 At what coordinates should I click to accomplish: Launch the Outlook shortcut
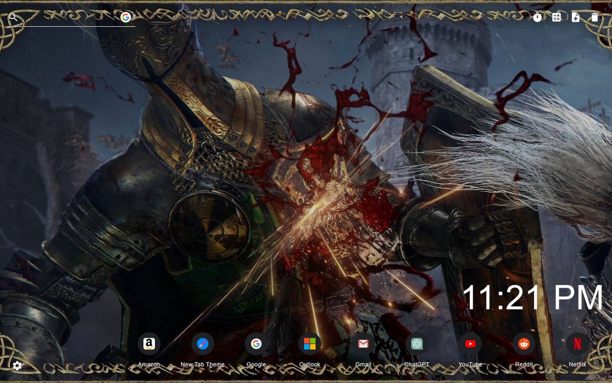(310, 344)
